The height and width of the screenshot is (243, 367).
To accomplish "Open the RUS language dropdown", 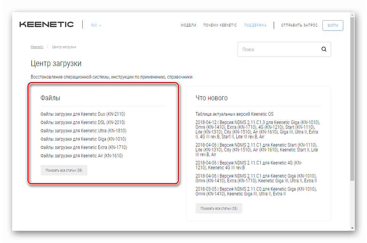I will point(96,26).
